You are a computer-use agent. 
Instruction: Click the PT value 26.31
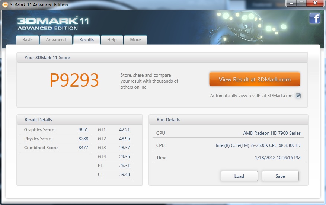click(x=124, y=166)
